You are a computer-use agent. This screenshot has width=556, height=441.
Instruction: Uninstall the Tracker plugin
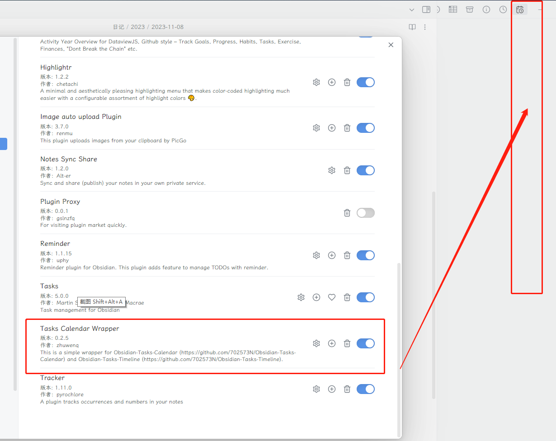(347, 389)
